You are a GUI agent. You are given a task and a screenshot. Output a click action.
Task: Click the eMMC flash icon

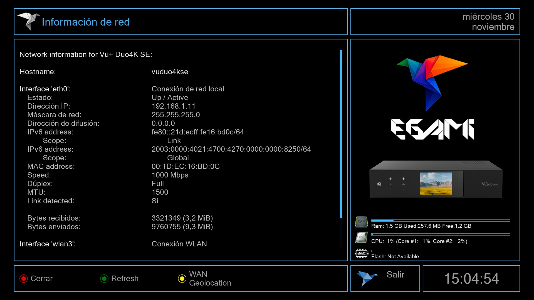click(x=361, y=253)
